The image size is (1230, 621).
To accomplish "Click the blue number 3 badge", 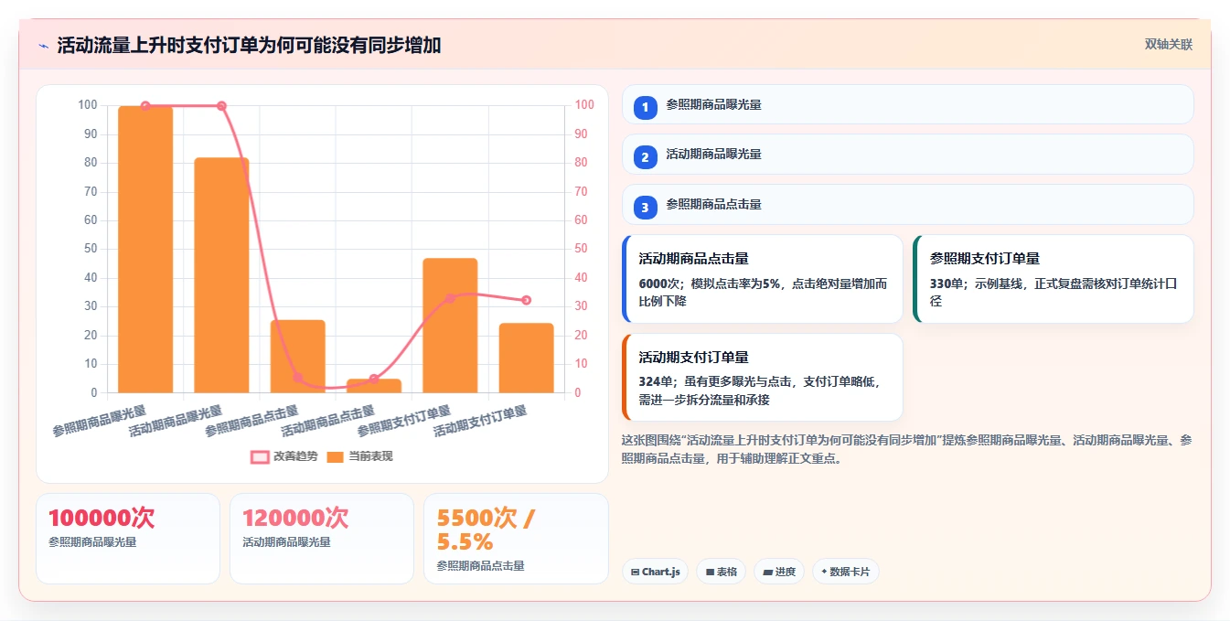I will pyautogui.click(x=645, y=207).
